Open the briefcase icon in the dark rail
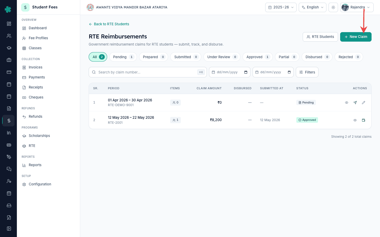Image resolution: width=380 pixels, height=237 pixels. coord(9,60)
